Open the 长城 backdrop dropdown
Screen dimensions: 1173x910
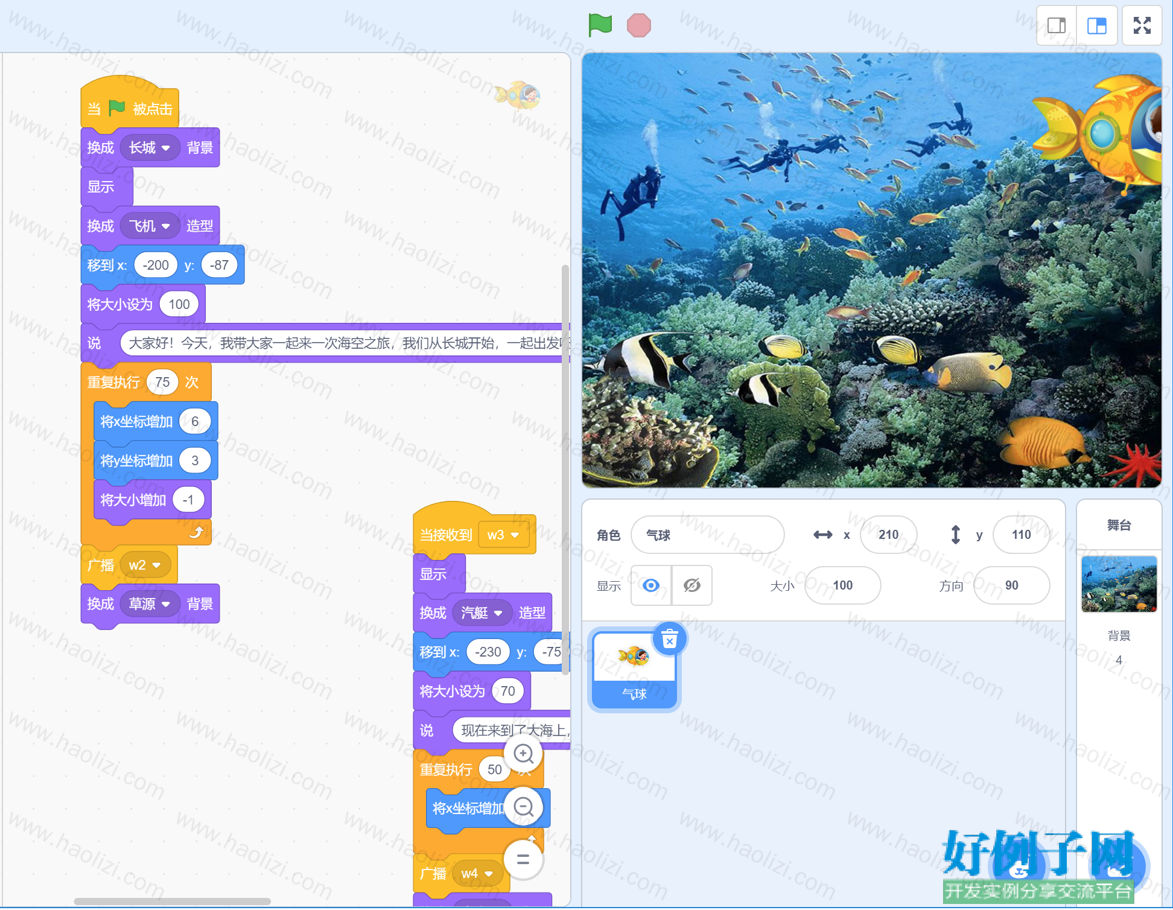coord(150,148)
